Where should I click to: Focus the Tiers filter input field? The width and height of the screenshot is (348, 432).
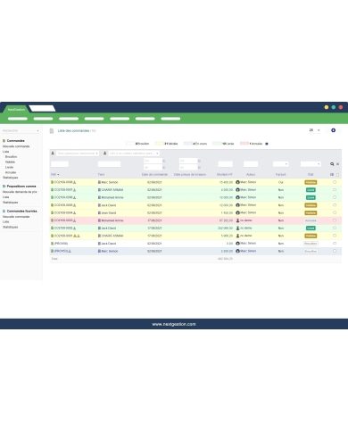tap(109, 164)
